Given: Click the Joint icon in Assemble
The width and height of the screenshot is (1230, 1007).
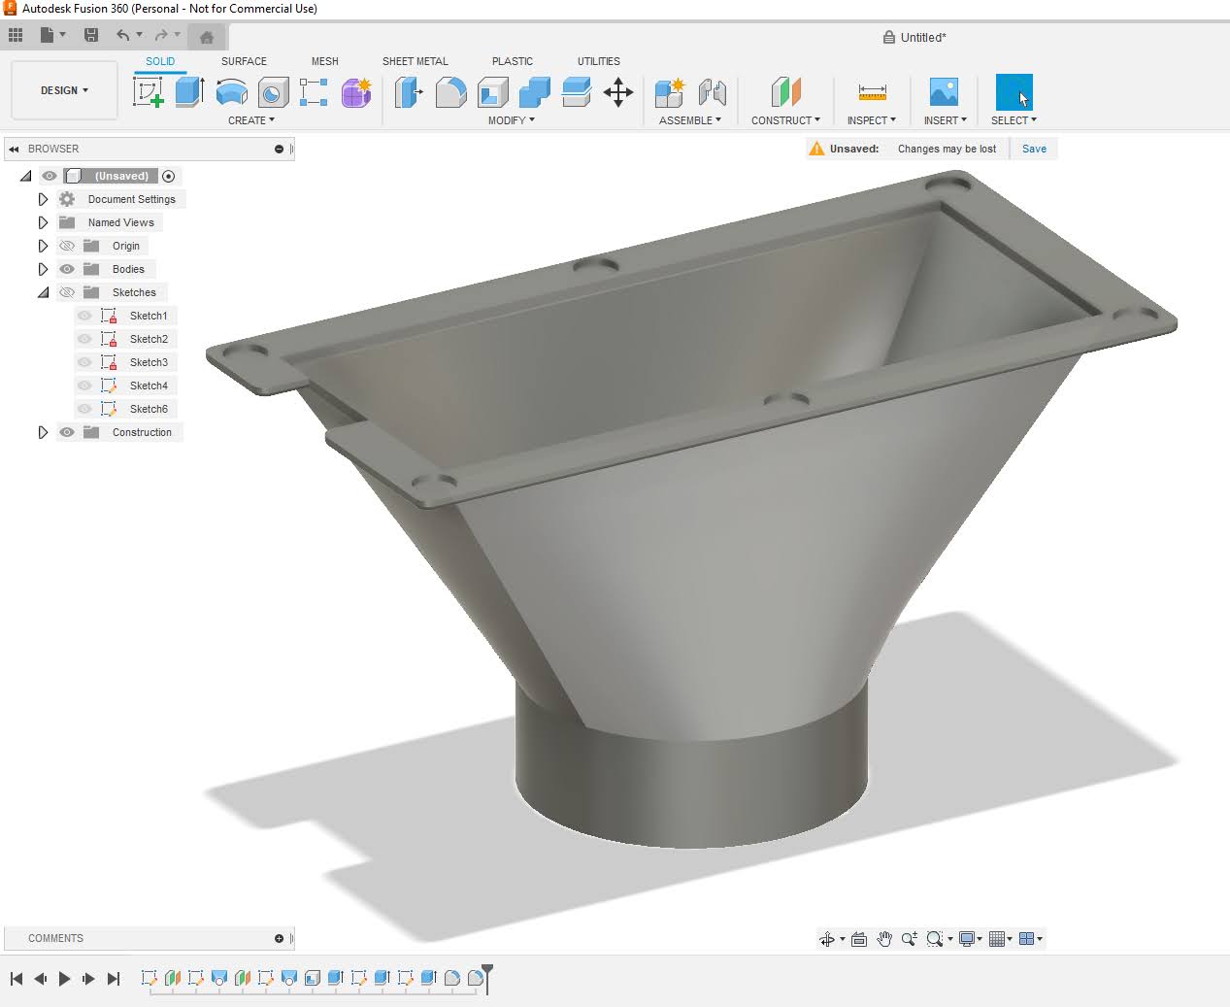Looking at the screenshot, I should (713, 92).
